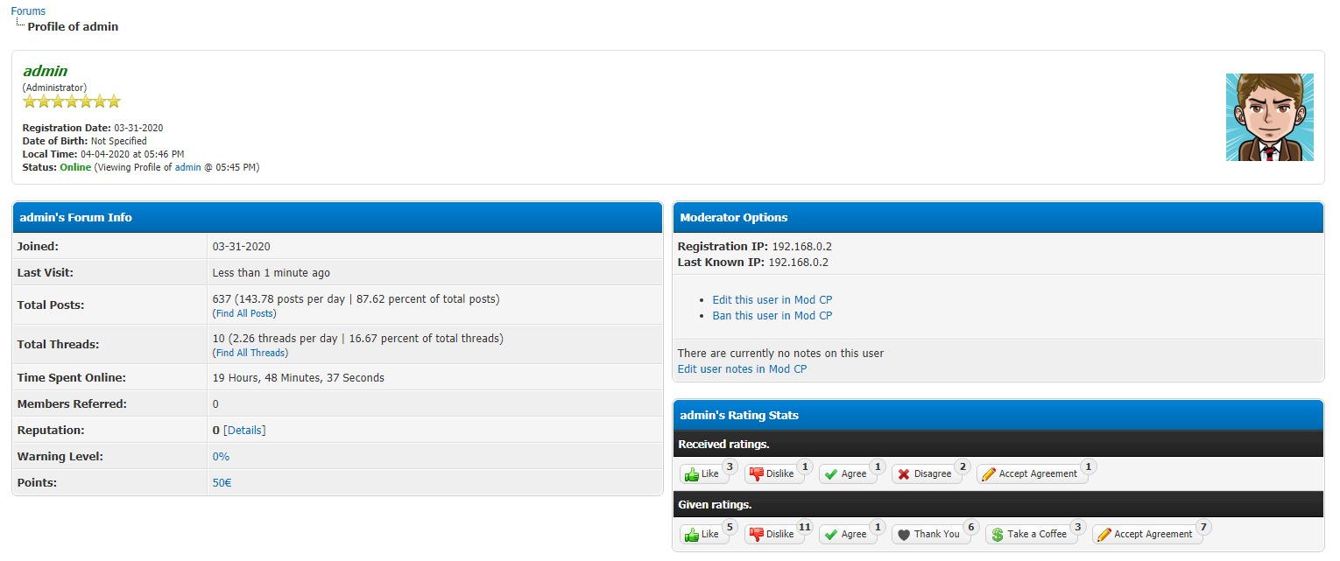Click Members Referred count 0

pos(215,403)
